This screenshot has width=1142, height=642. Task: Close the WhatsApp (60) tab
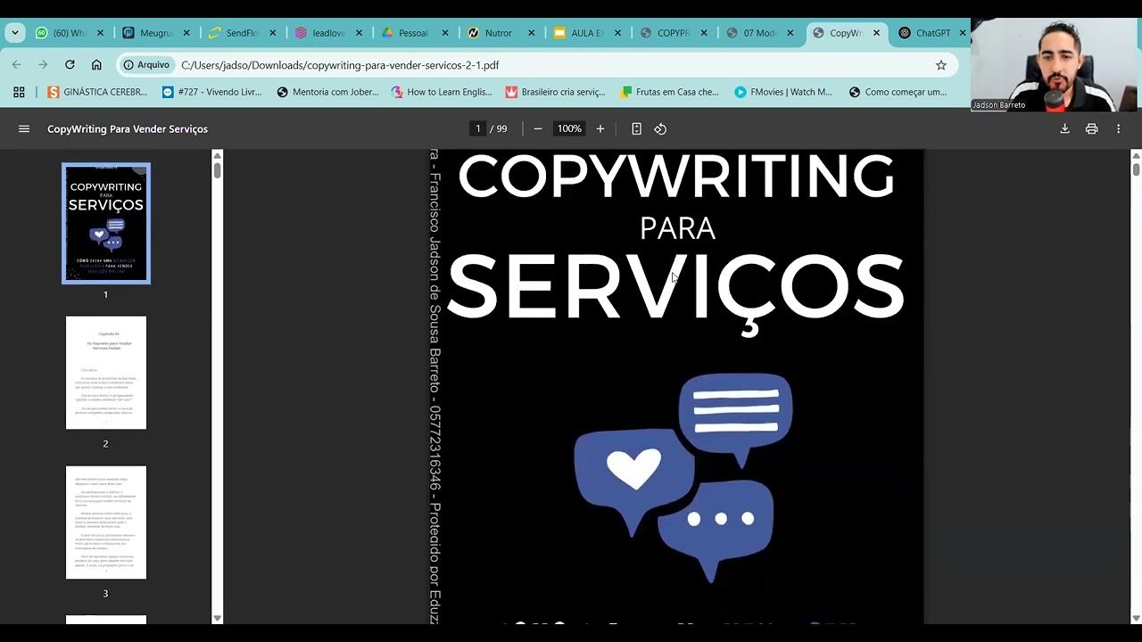[x=100, y=33]
